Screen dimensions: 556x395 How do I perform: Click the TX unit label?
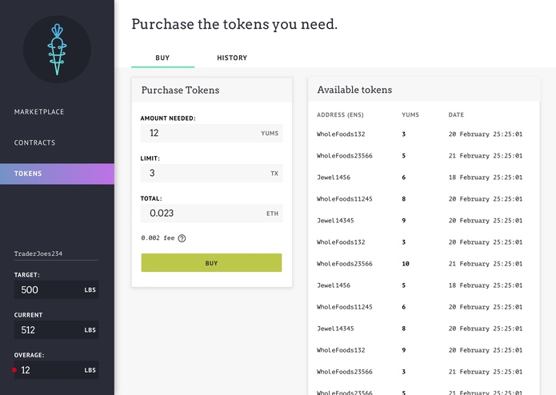tap(274, 174)
